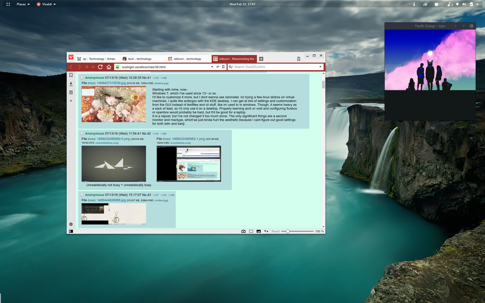This screenshot has height=303, width=485.
Task: Check the box for post No.41
Action: (x=82, y=78)
